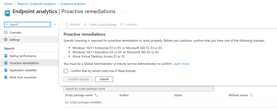Click the info icon beside Without issues

pyautogui.click(x=251, y=95)
